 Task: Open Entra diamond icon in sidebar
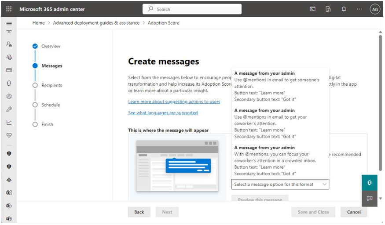(x=9, y=180)
